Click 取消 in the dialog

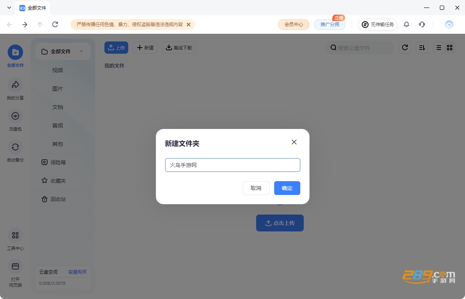pos(256,188)
